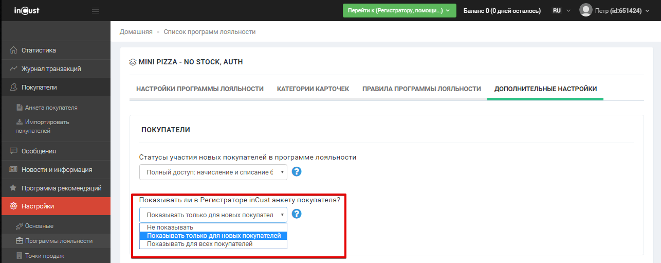Click the Статистика home icon
The image size is (661, 263).
(x=14, y=50)
